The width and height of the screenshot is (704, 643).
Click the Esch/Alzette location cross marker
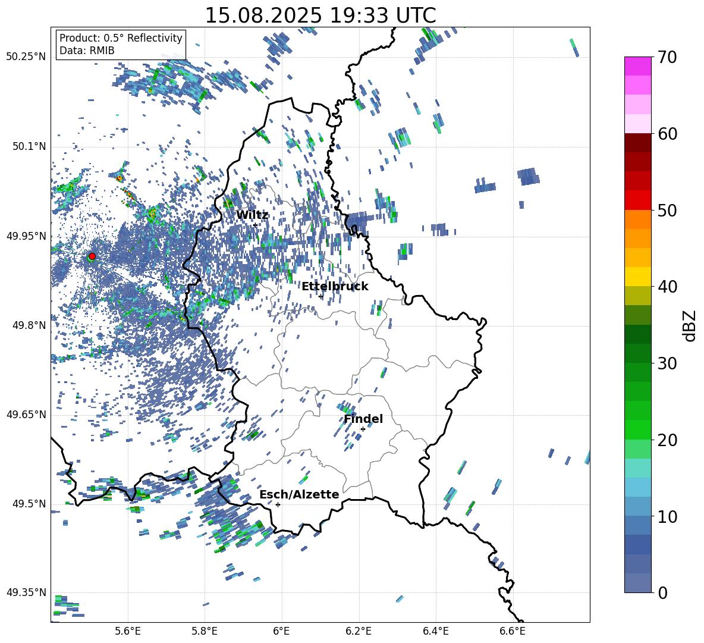point(278,504)
